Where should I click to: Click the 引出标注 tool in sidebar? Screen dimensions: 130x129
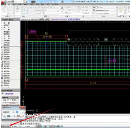5,64
